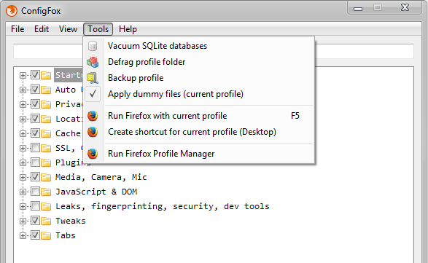Image resolution: width=428 pixels, height=263 pixels.
Task: Open the Edit menu
Action: pos(42,29)
